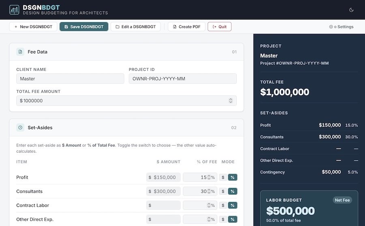This screenshot has height=226, width=365.
Task: Switch Contract Labor to percent mode
Action: [x=232, y=205]
